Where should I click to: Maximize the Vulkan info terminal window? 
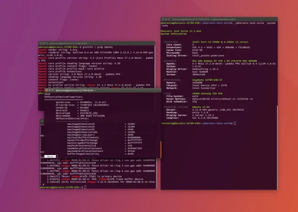53,90
